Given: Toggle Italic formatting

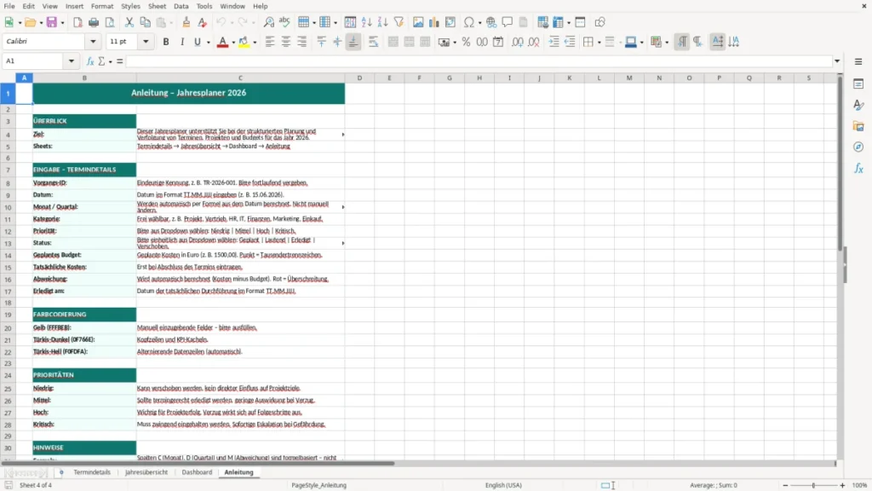Looking at the screenshot, I should coord(182,42).
